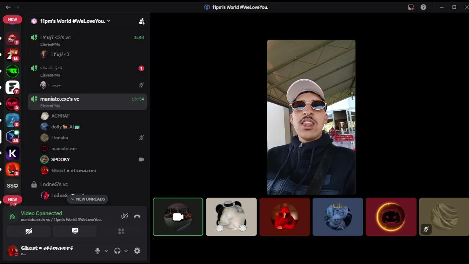Select the red hooded avatar participant tile
The image size is (469, 264).
pos(285,217)
